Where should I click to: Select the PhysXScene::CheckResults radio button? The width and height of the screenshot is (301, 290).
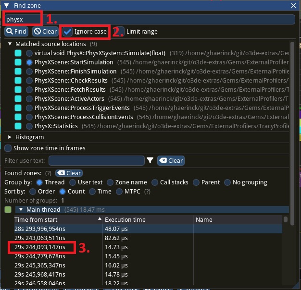[30, 80]
